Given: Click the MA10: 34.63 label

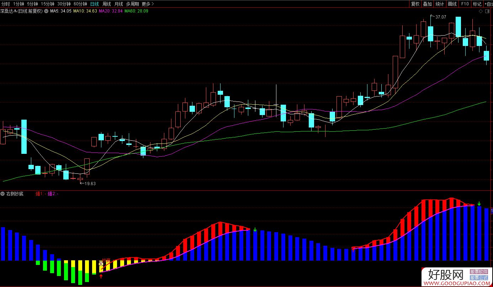Looking at the screenshot, I should 85,11.
